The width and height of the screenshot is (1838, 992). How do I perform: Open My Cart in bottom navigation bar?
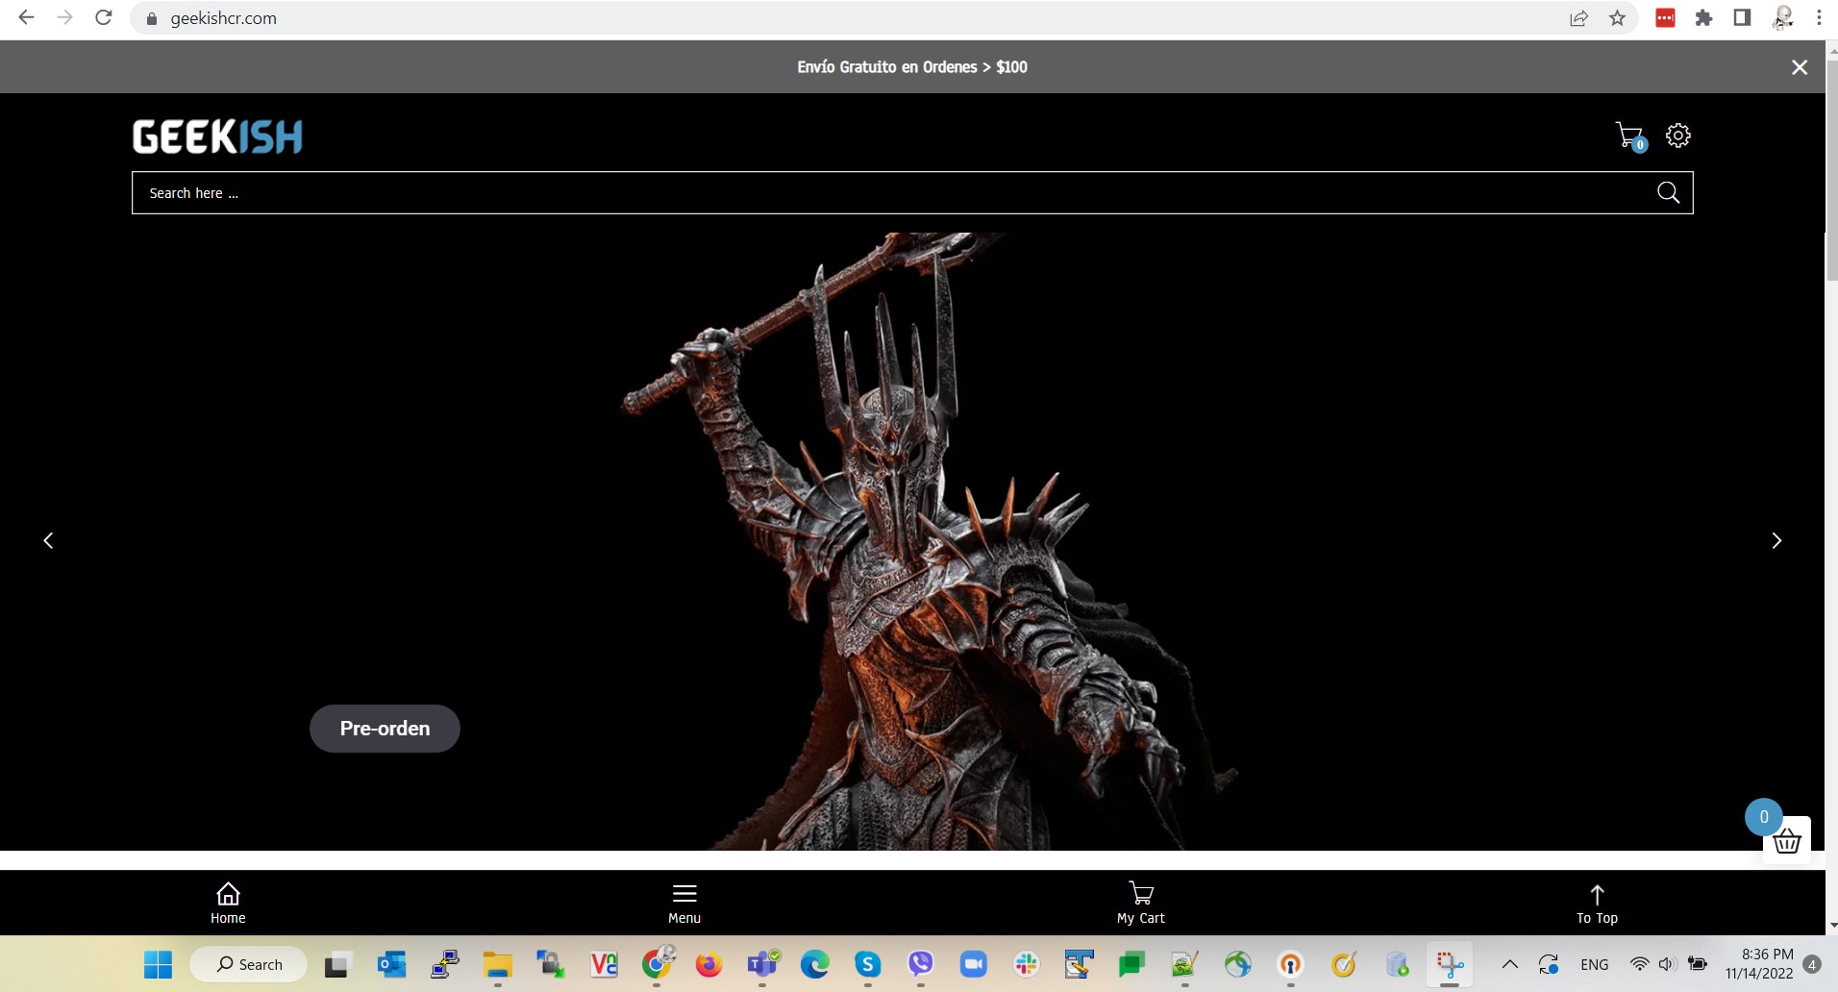click(1141, 904)
